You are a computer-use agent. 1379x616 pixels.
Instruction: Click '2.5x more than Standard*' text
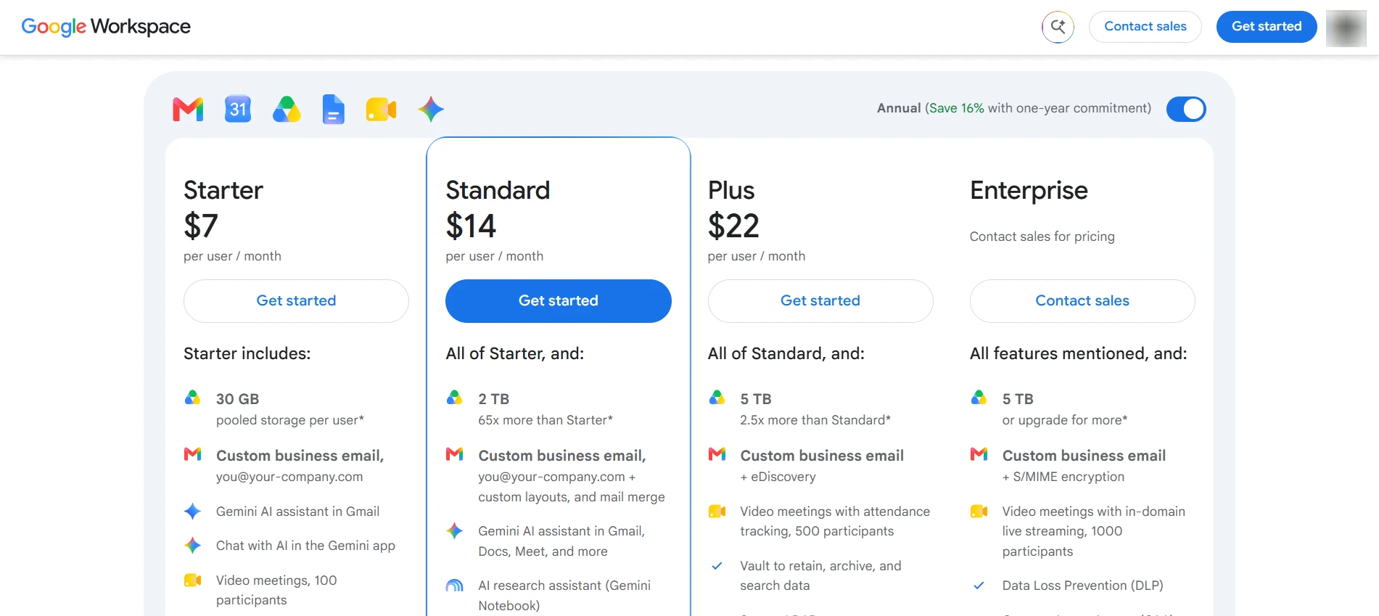(x=815, y=420)
